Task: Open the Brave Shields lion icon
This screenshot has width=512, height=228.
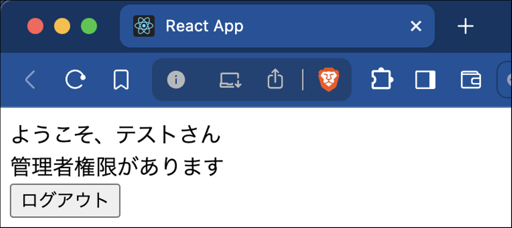Action: (x=329, y=80)
